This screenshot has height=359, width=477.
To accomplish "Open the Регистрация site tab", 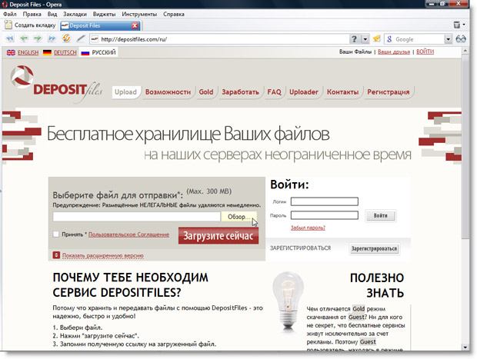I will (x=389, y=92).
